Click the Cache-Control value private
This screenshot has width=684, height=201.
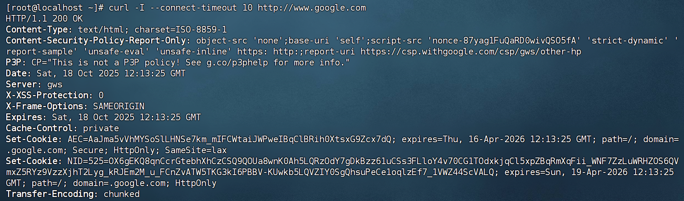(x=101, y=128)
